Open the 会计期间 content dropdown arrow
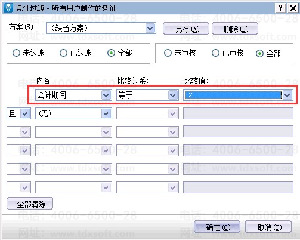 (x=106, y=95)
